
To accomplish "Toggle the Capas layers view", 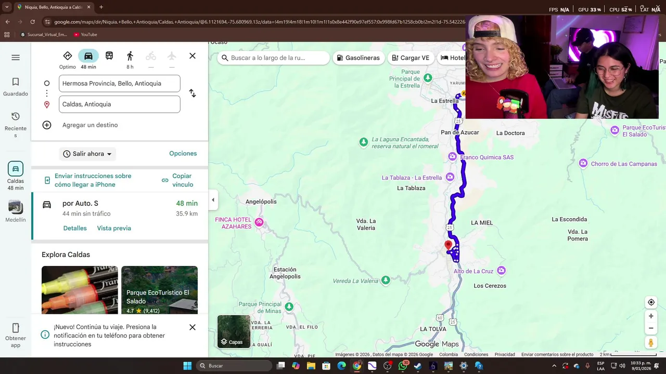I will [234, 331].
